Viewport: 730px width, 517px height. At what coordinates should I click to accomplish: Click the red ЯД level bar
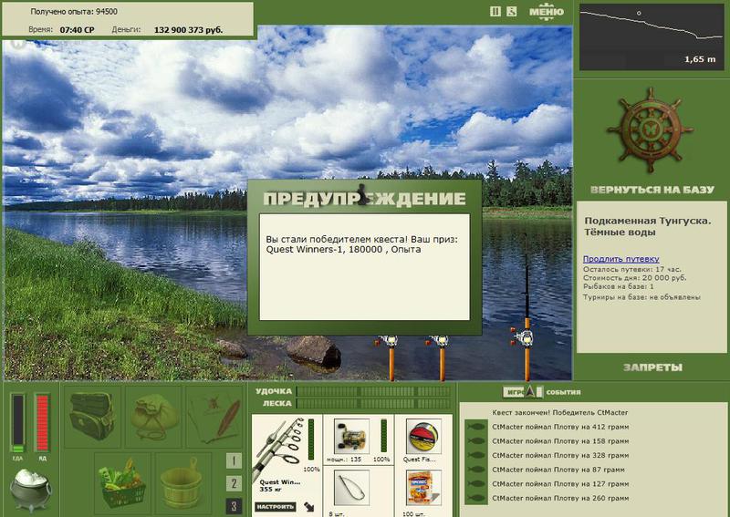pyautogui.click(x=42, y=422)
